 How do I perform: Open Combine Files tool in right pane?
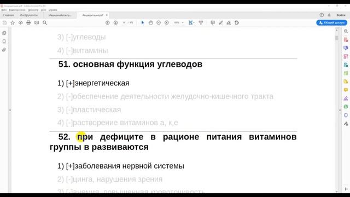pyautogui.click(x=346, y=48)
